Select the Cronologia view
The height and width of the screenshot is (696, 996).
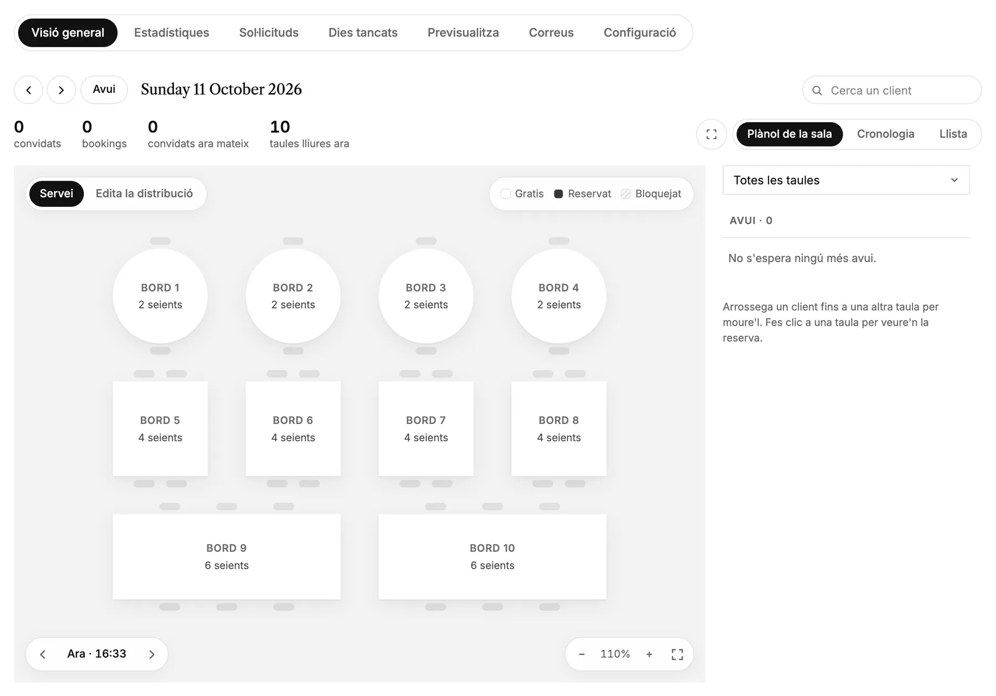885,134
